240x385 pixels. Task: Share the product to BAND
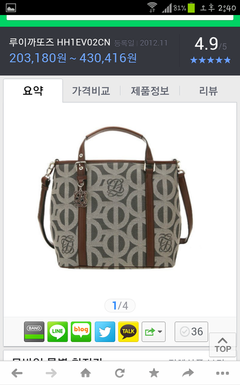34,331
